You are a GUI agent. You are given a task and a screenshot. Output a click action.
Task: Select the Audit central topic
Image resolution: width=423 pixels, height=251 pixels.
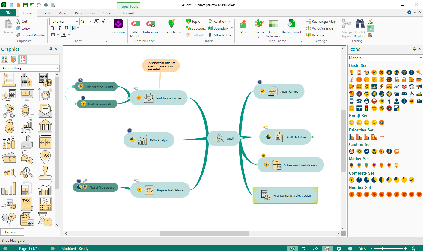223,138
